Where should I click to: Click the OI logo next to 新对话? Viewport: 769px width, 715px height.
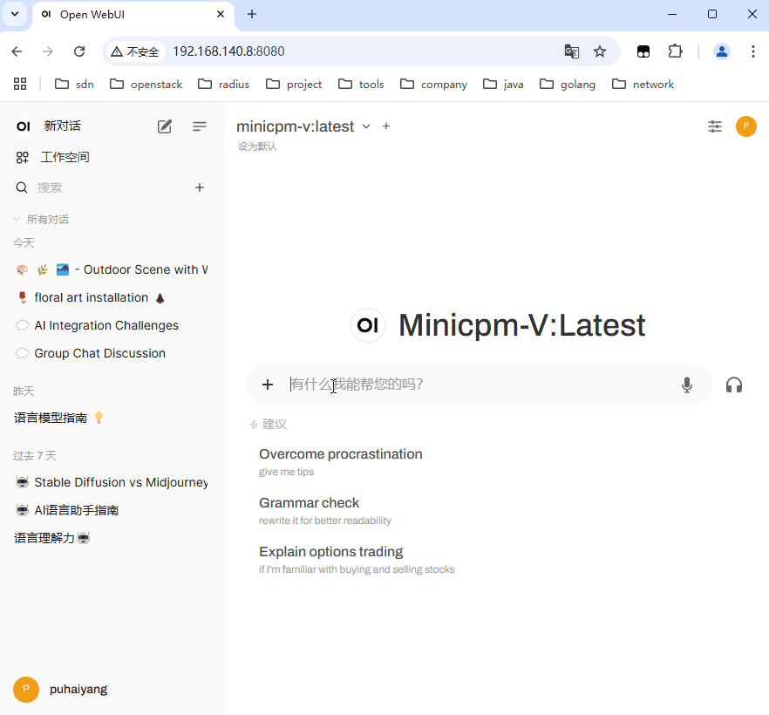tap(23, 126)
